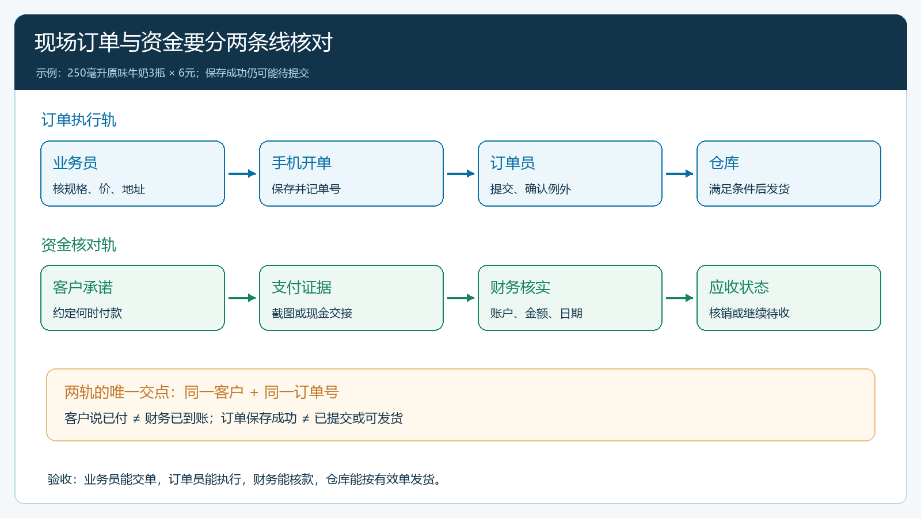Select the 客户承诺 card title
Screen dimensions: 921x518
click(x=83, y=287)
